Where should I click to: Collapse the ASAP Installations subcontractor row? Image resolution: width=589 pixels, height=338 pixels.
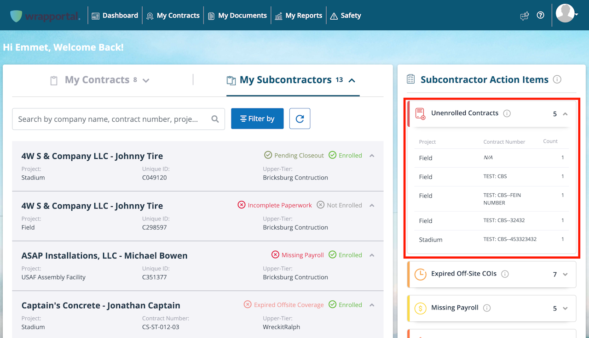[x=372, y=255]
